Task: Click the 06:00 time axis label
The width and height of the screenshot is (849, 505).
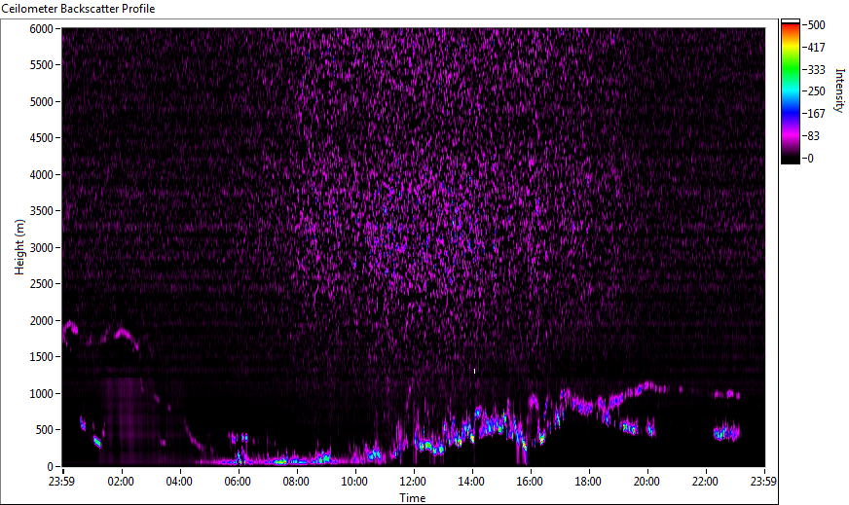Action: (238, 482)
